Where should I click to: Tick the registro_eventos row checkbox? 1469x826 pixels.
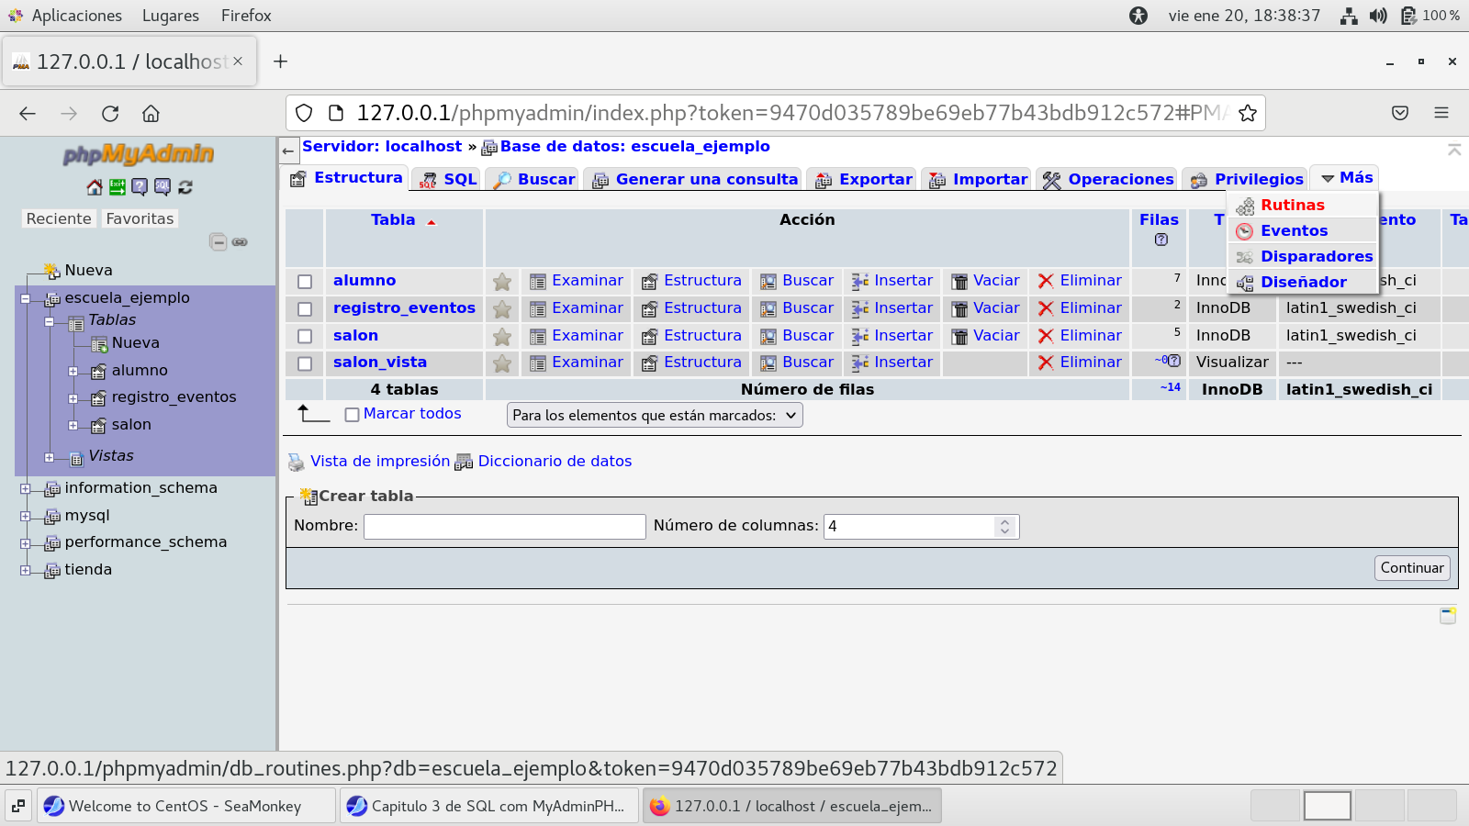point(305,309)
